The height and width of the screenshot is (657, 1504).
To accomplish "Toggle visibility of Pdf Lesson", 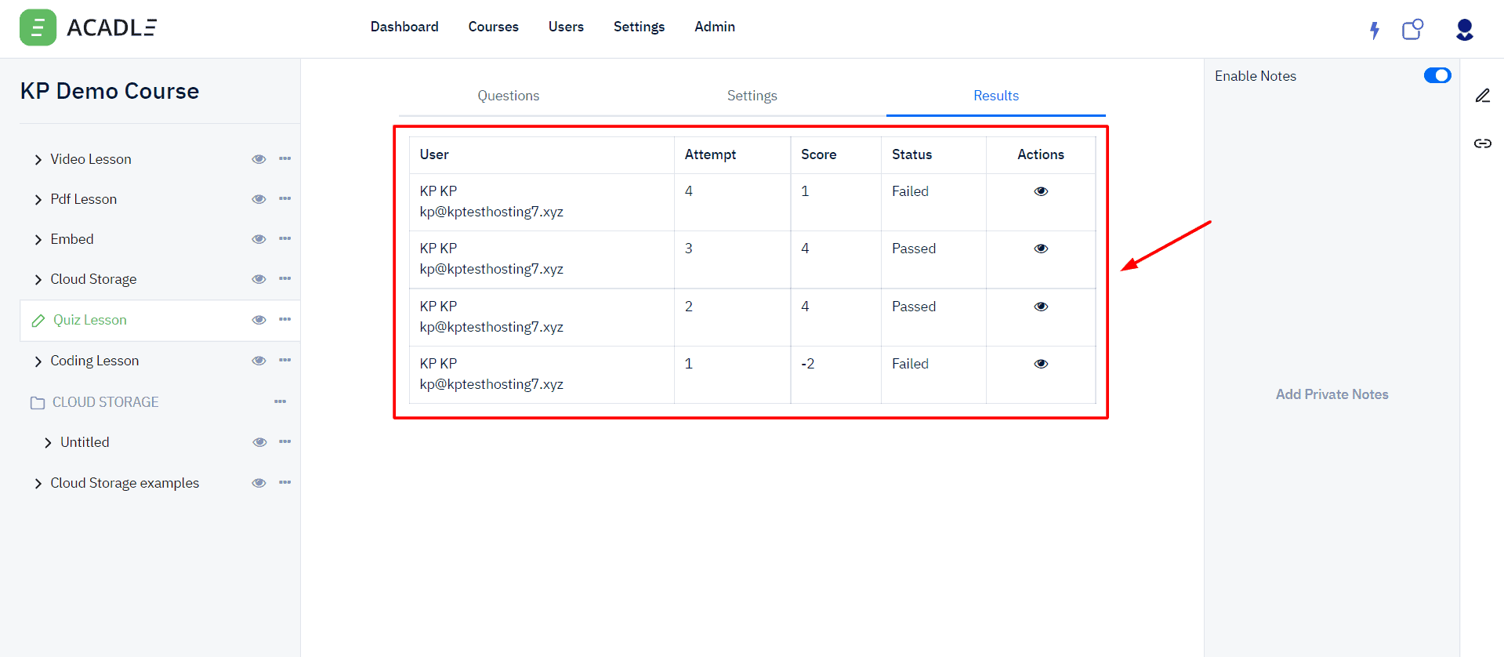I will click(259, 199).
